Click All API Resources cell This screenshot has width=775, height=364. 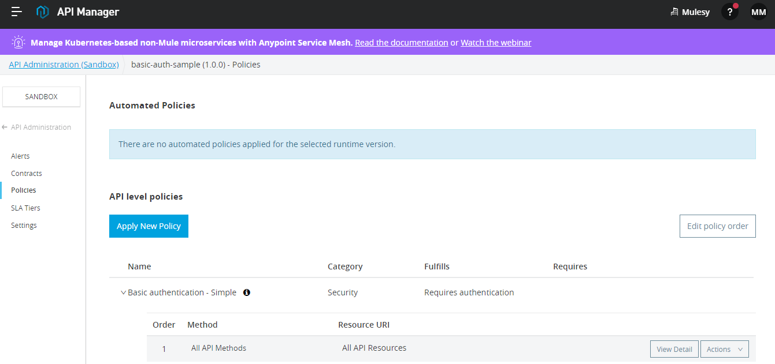coord(374,348)
